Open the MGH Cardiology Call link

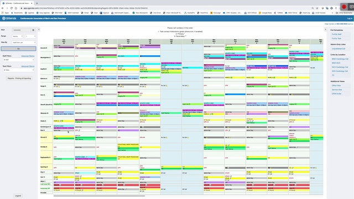click(x=340, y=59)
